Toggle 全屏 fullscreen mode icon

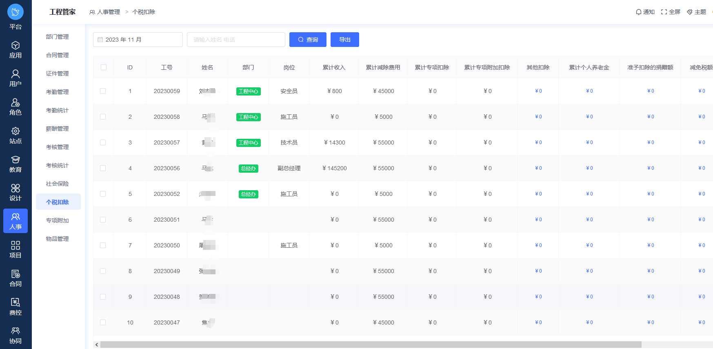664,12
